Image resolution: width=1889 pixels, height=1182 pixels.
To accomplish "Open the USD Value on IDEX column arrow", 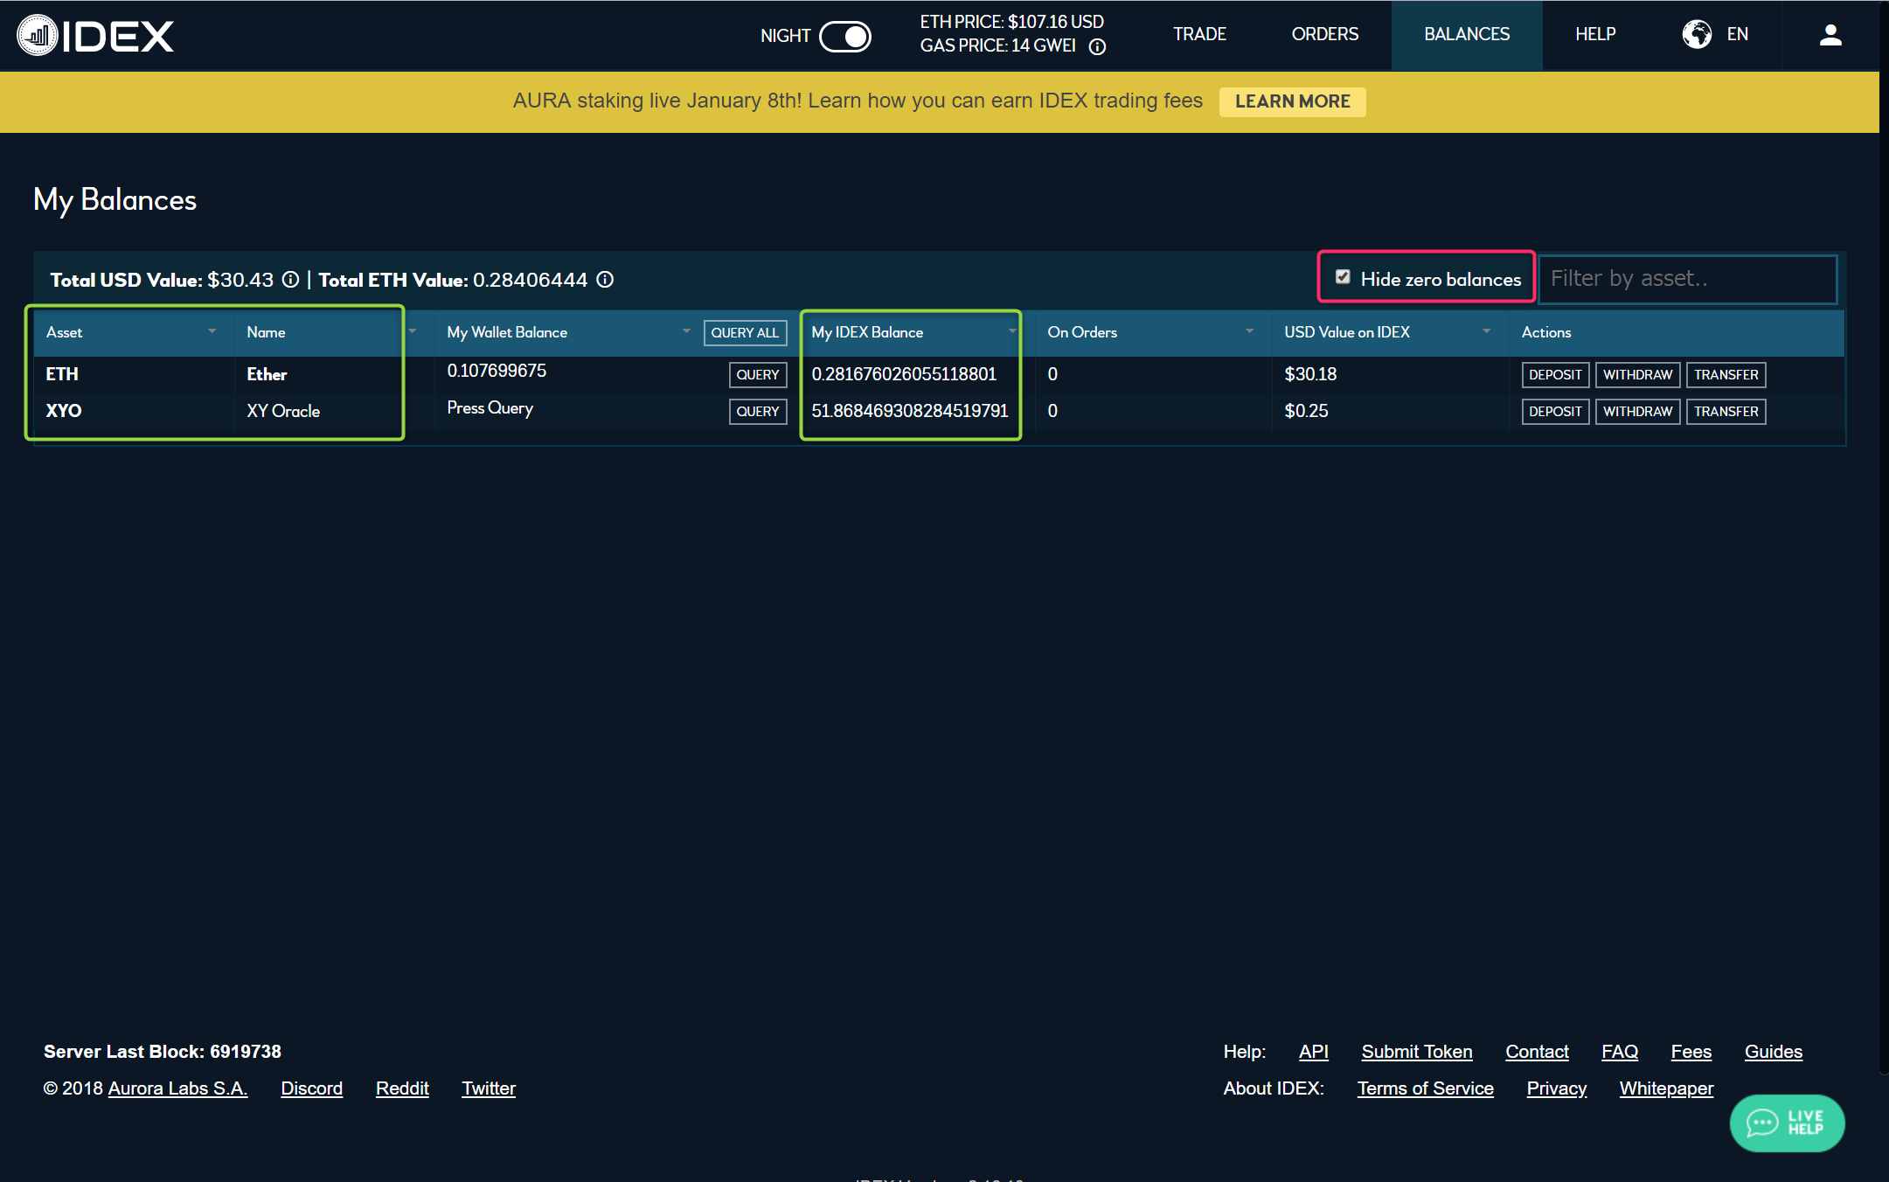I will click(x=1486, y=331).
